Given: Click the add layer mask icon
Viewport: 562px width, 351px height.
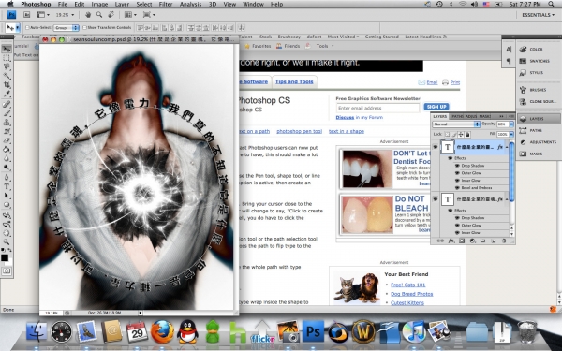Looking at the screenshot, I should [462, 241].
